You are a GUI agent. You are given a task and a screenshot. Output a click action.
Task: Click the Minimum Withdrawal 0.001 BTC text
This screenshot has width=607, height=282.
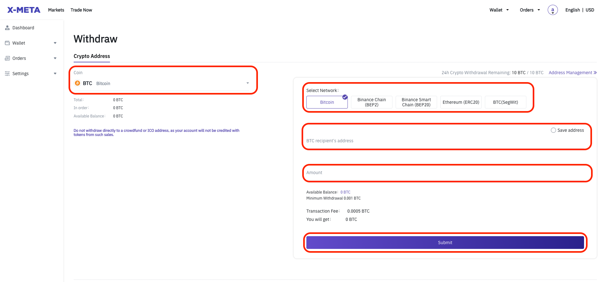point(333,198)
